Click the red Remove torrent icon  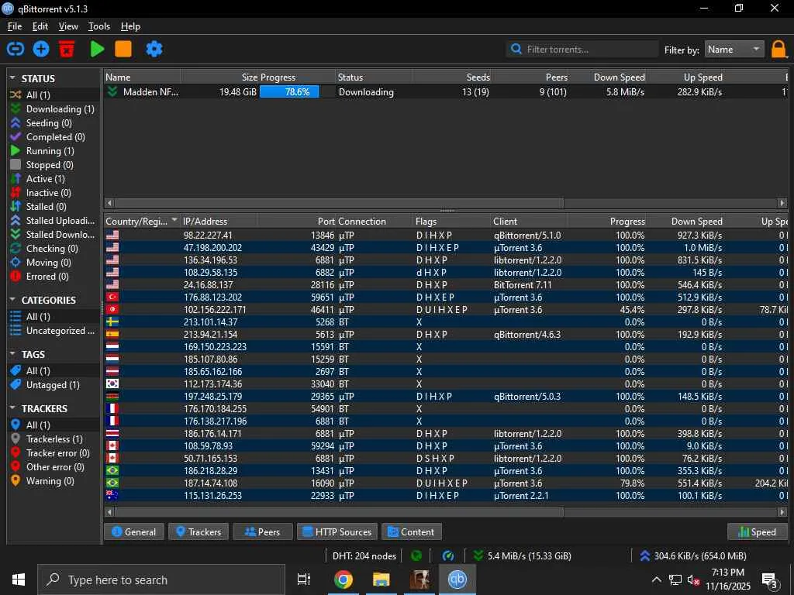pos(67,49)
